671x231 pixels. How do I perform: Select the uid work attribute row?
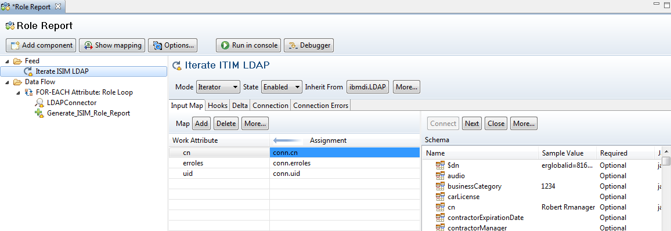(219, 173)
